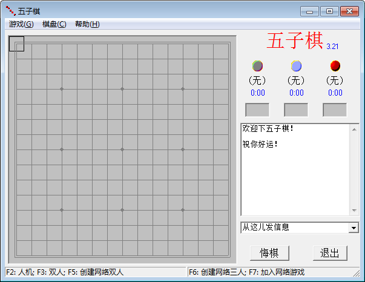Click the F6: 创建网络三人 status bar hint

(x=217, y=272)
